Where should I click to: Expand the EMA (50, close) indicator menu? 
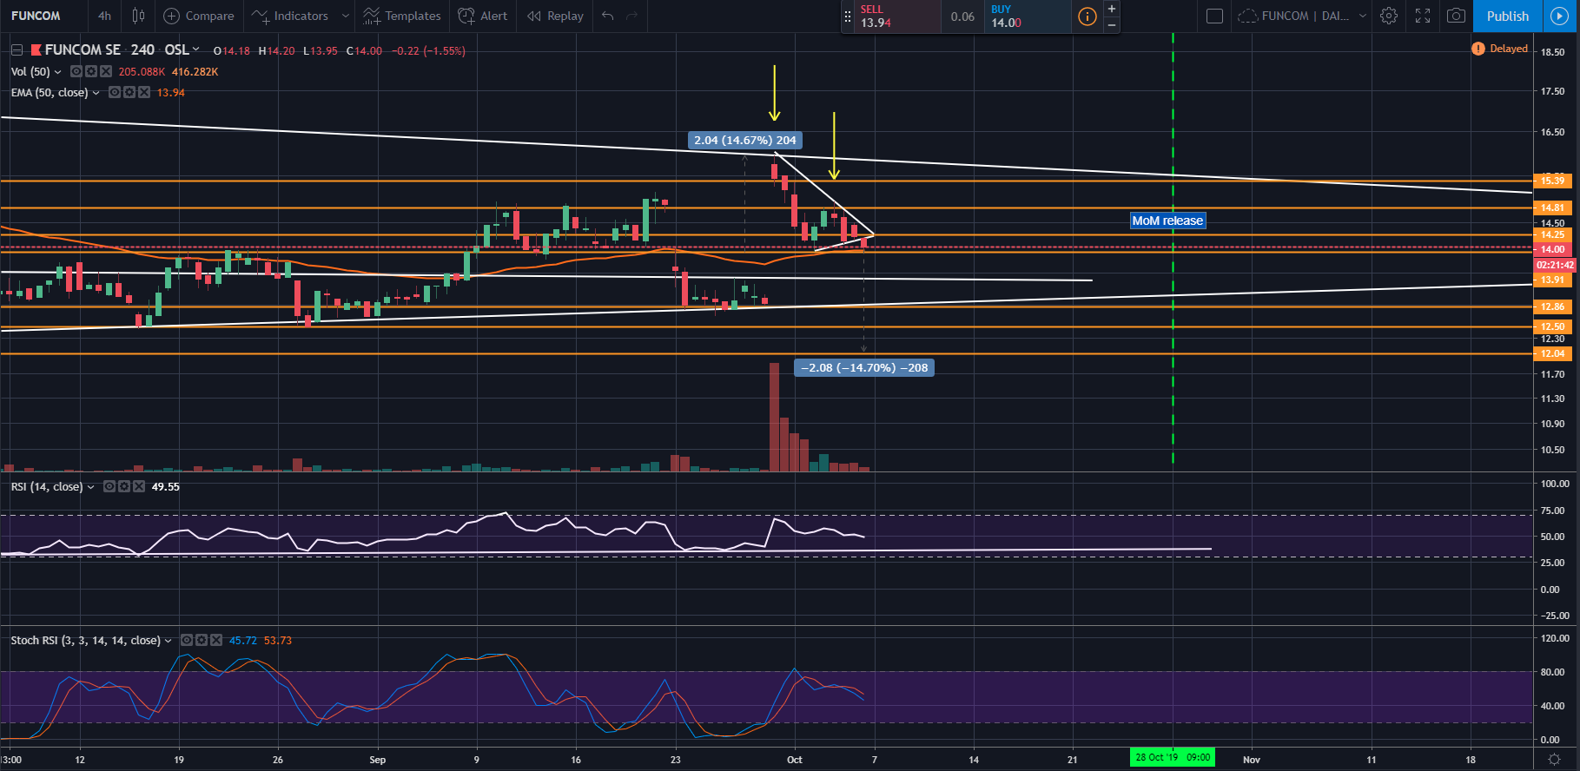96,93
